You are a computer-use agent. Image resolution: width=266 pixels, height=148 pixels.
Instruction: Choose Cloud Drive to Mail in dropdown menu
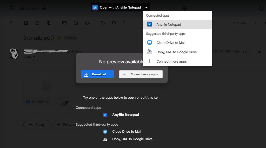(177, 43)
